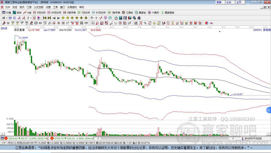Open the calculator icon
The image size is (271, 153).
click(120, 18)
